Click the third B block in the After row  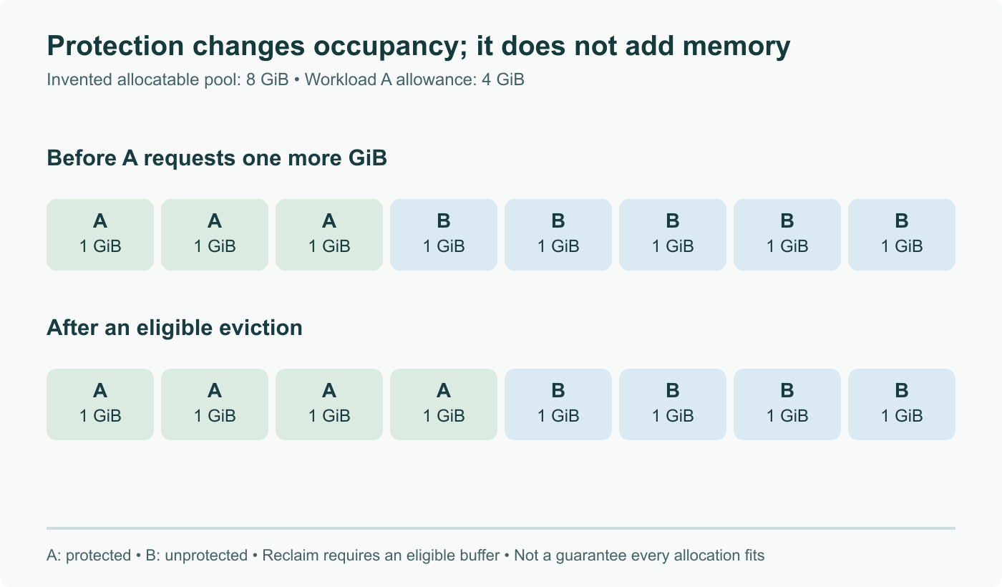pos(787,404)
